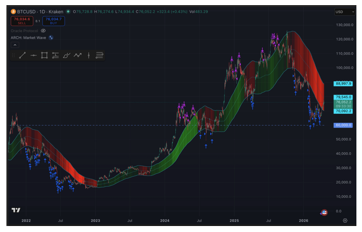Image resolution: width=362 pixels, height=232 pixels.
Task: Click the ARCH Market Wave signals icon
Action: click(51, 37)
